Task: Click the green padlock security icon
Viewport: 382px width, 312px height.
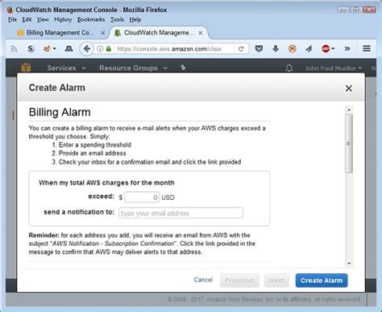Action: point(109,48)
